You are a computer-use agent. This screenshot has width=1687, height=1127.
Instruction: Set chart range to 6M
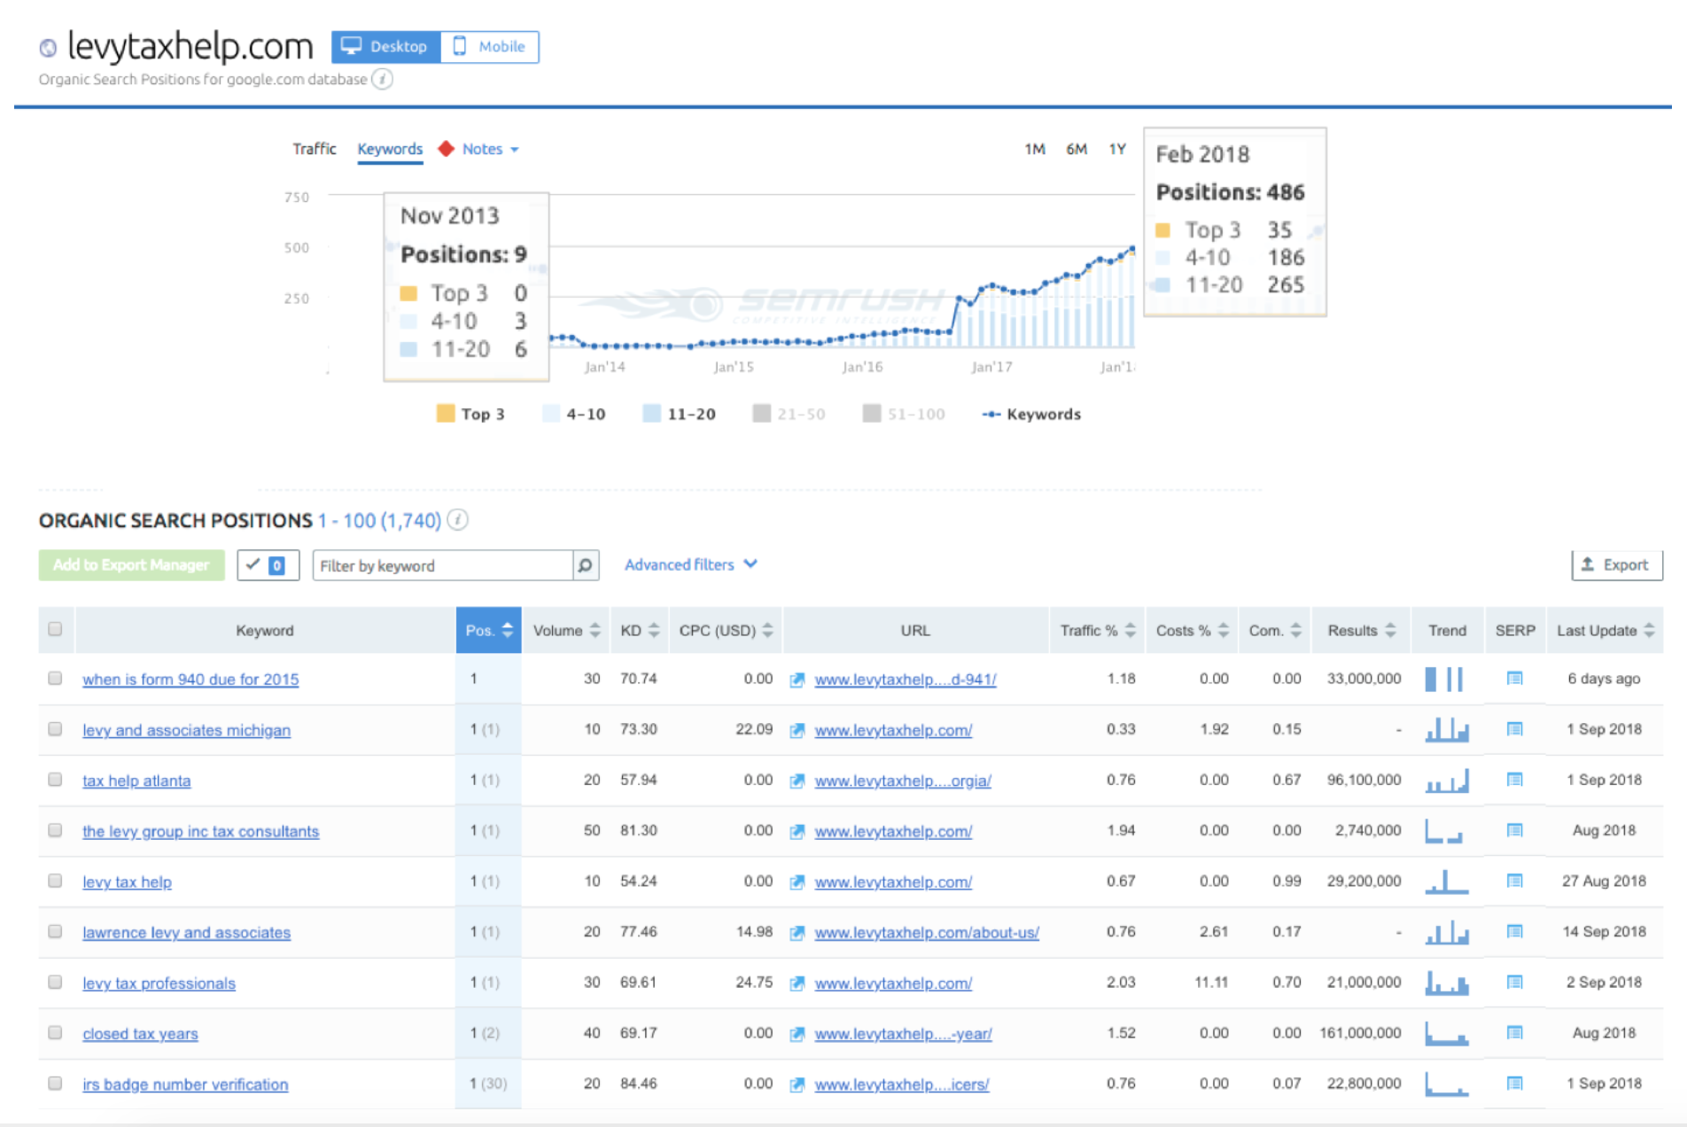pyautogui.click(x=1077, y=149)
